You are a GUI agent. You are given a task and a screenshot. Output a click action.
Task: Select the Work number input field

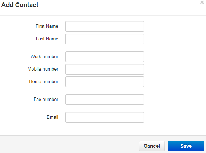[x=105, y=57]
